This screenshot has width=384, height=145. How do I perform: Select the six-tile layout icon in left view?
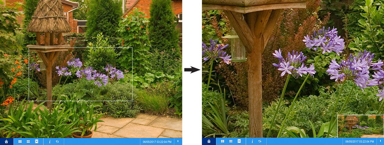[28, 141]
